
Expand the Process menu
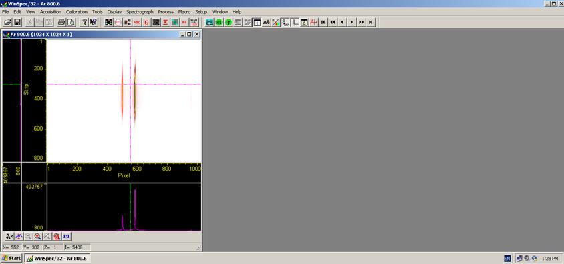(166, 12)
